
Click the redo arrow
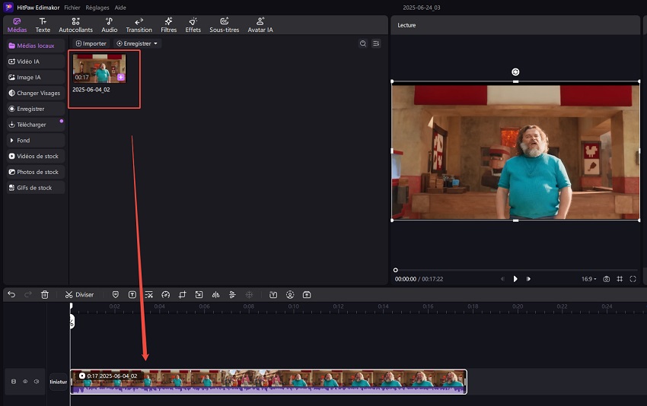[28, 295]
